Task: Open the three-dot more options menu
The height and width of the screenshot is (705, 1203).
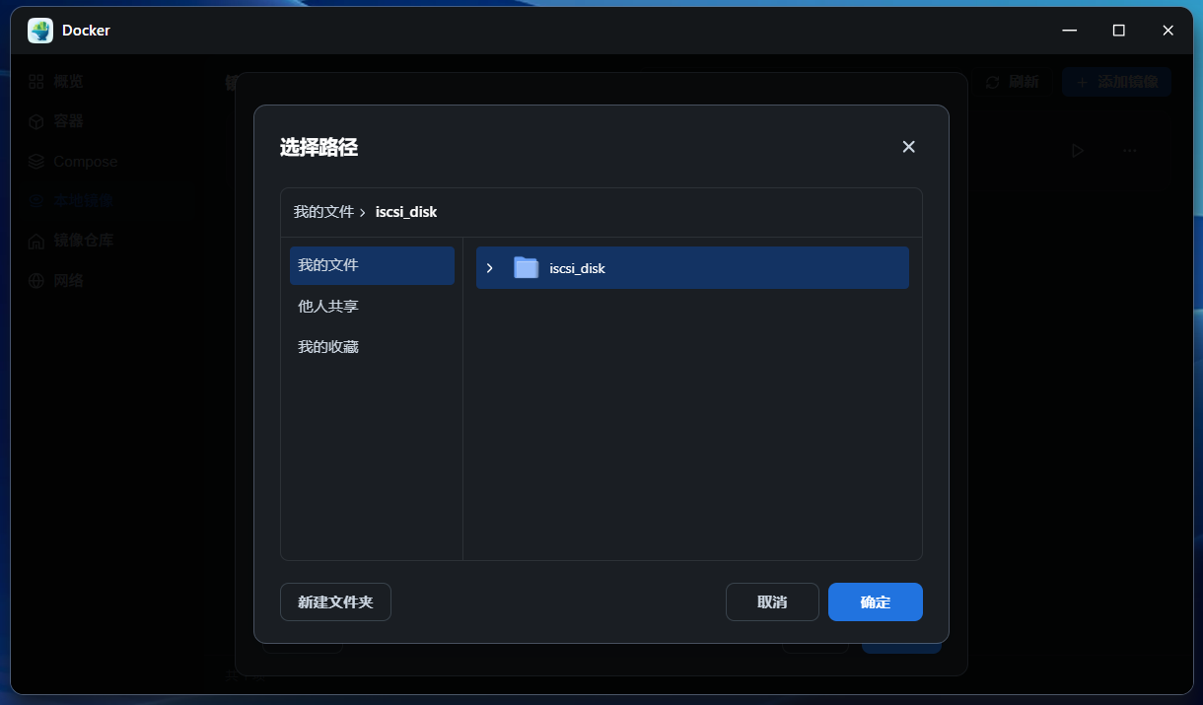Action: click(x=1130, y=151)
